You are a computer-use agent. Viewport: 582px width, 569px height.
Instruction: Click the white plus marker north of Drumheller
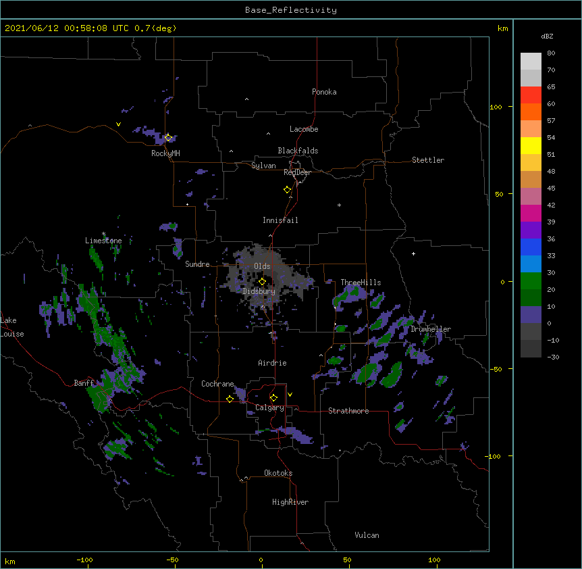(413, 253)
